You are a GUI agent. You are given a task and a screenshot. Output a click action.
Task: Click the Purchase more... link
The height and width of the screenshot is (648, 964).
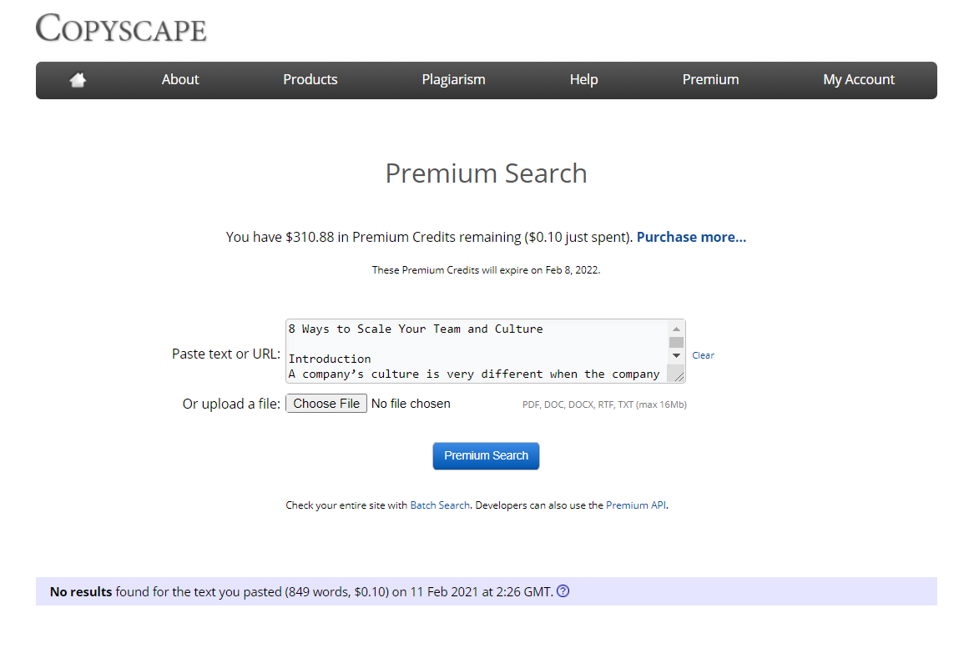tap(691, 237)
